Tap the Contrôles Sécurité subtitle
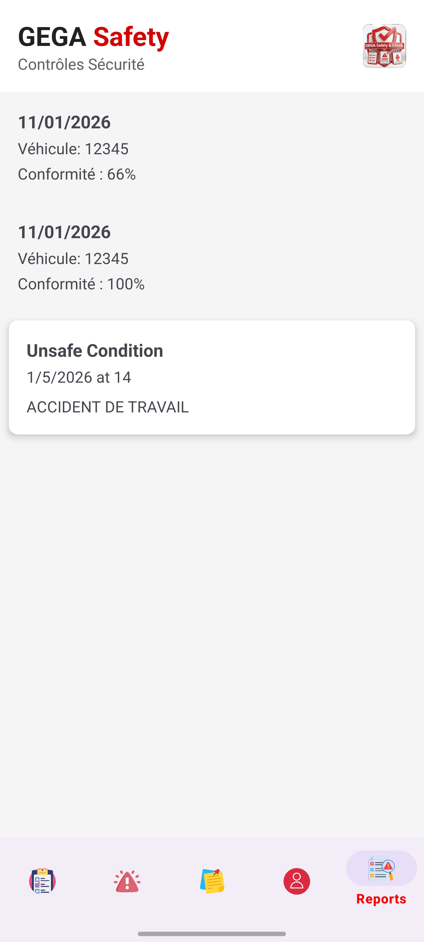The width and height of the screenshot is (424, 942). [x=81, y=64]
